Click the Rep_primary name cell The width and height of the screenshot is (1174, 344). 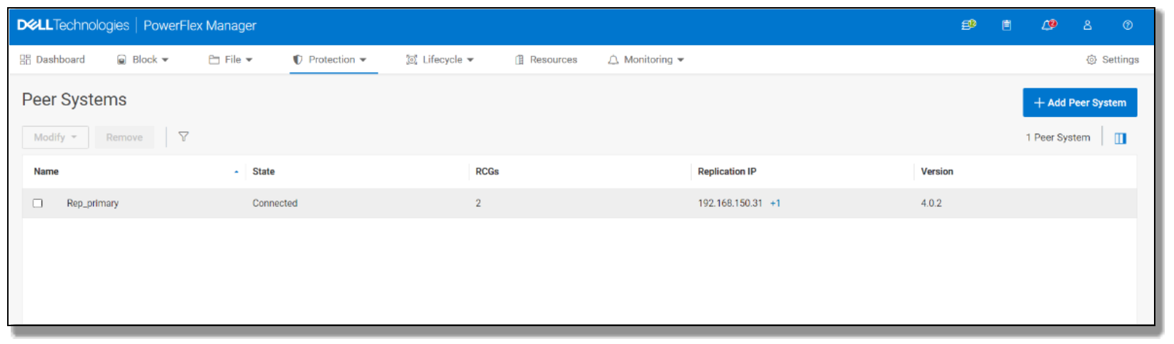[93, 203]
